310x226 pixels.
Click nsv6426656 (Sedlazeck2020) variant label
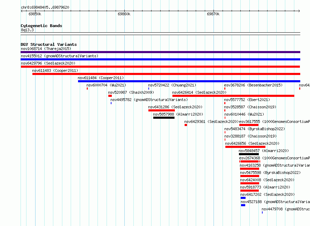tap(252, 143)
